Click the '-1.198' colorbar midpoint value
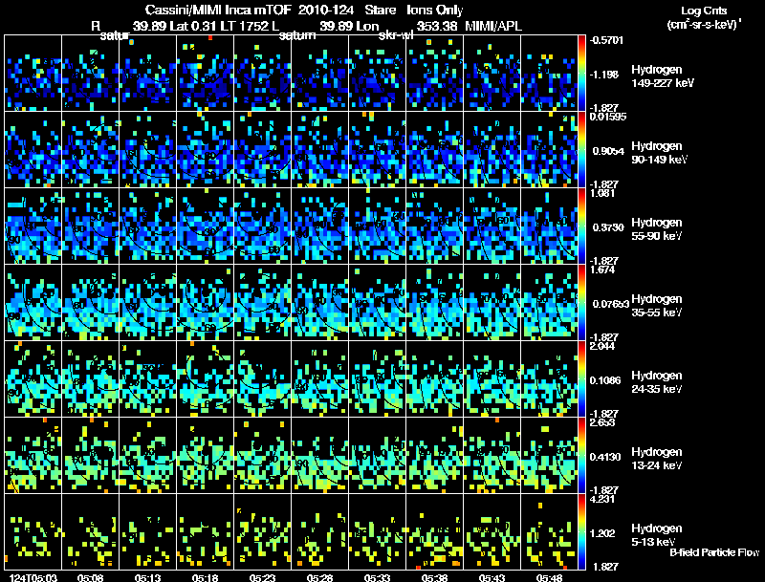Screen dimensions: 765x582 (x=604, y=75)
